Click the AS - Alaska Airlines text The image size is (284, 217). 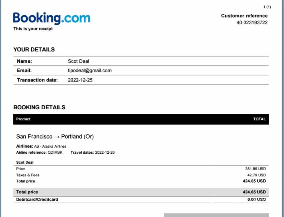click(50, 146)
